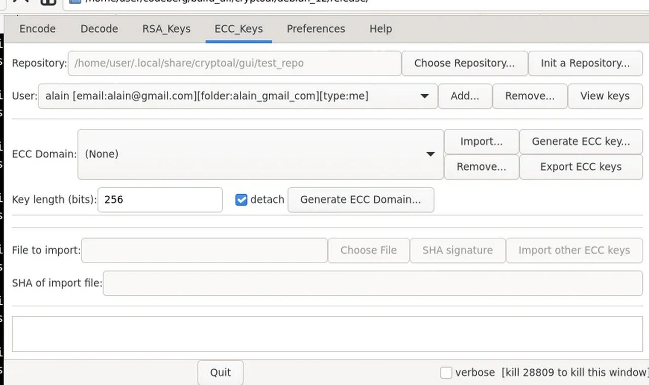
Task: Open the Help tab
Action: 380,29
